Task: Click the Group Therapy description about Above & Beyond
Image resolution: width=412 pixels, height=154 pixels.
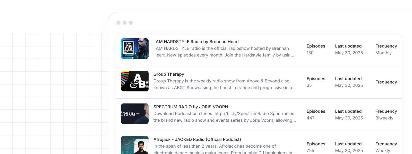Action: click(224, 84)
